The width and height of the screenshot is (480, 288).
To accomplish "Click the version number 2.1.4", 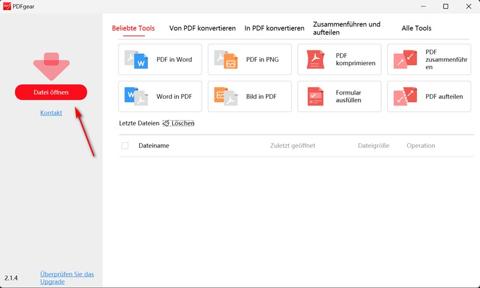I will coord(11,278).
